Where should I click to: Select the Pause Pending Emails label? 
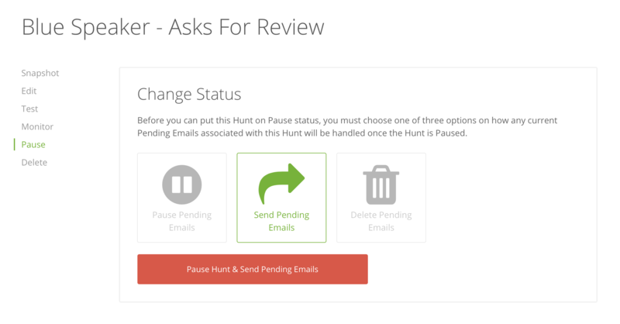tap(182, 221)
